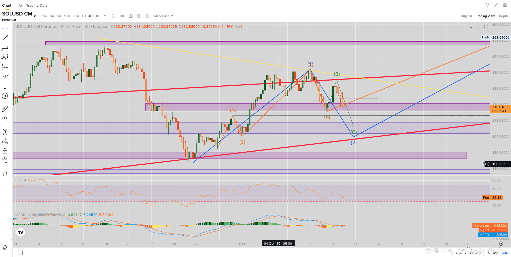Screen dimensions: 511x257
Task: Select the ruler measure tool
Action: pyautogui.click(x=5, y=109)
